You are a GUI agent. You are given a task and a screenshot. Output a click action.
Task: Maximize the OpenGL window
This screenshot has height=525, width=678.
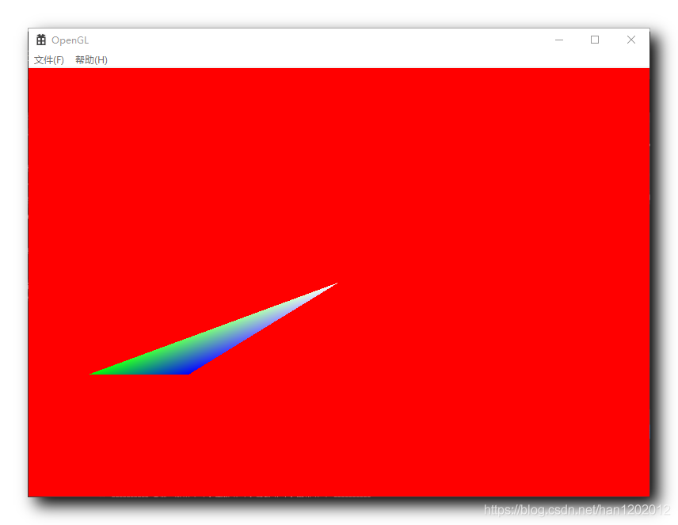tap(595, 40)
